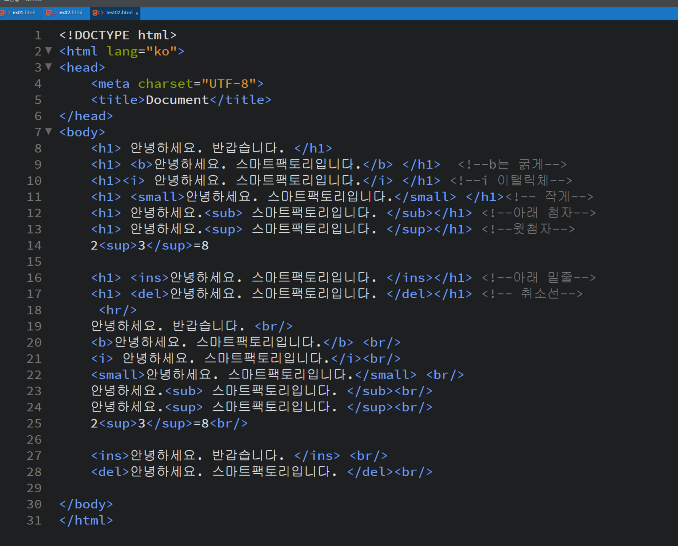Image resolution: width=678 pixels, height=546 pixels.
Task: Click the opening <body> tag
Action: [x=82, y=132]
